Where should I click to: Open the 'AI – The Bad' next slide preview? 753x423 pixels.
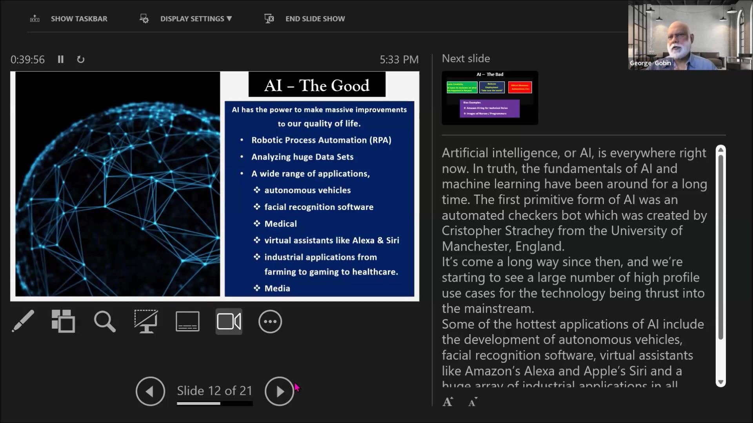(489, 98)
